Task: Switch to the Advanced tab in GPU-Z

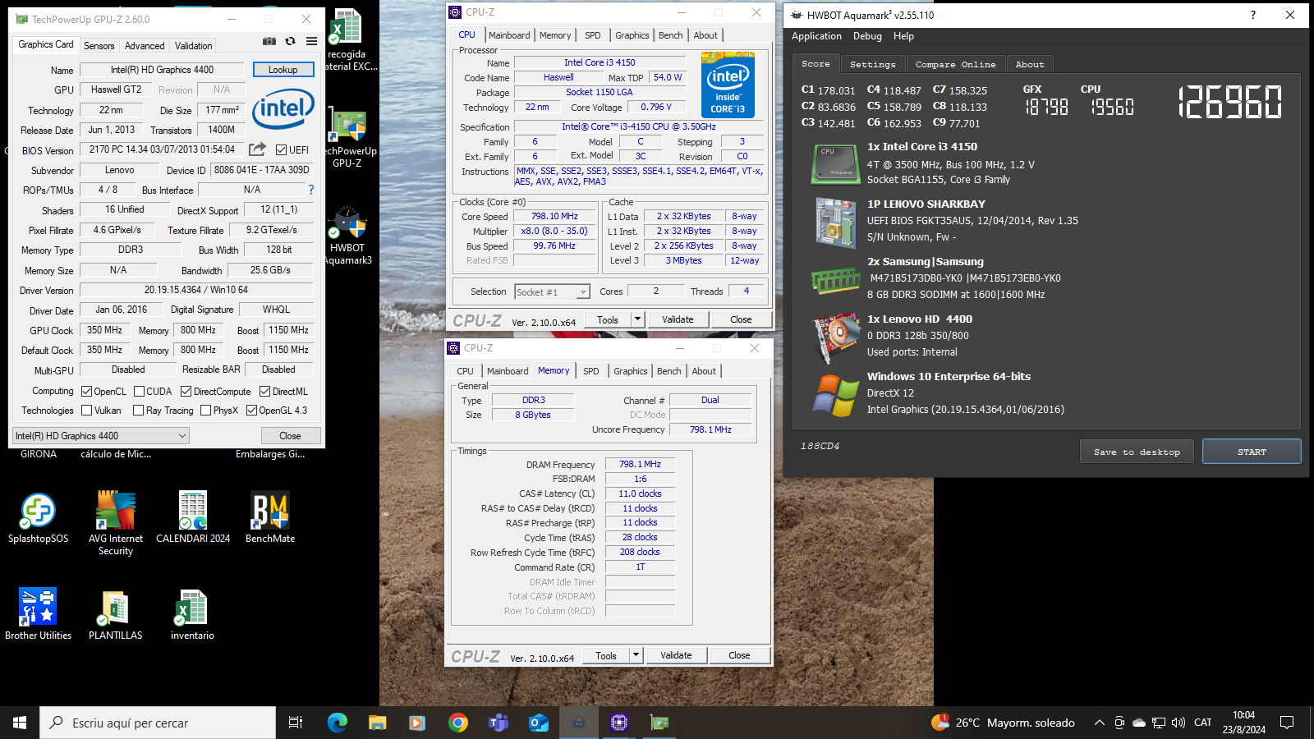Action: (145, 46)
